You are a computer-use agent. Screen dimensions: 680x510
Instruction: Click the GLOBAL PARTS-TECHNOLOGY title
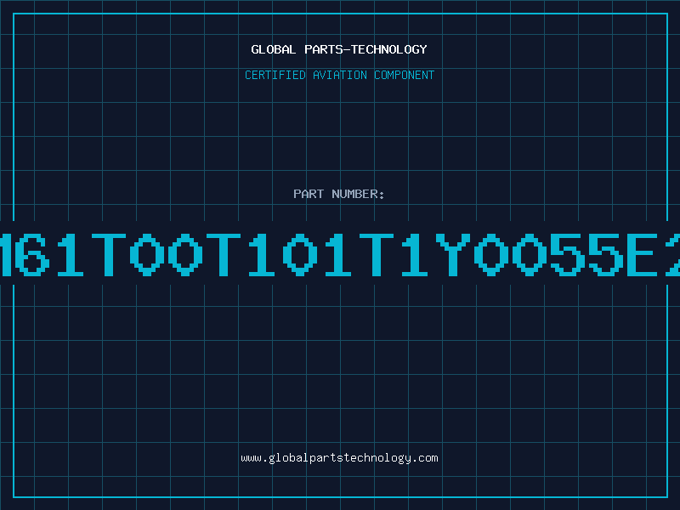[339, 49]
